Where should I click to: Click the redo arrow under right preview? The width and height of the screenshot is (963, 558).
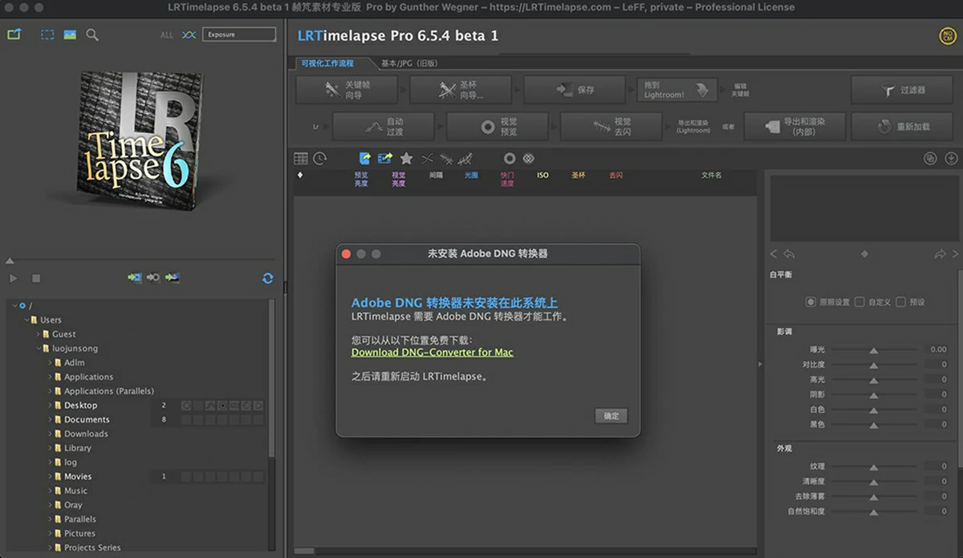[940, 254]
